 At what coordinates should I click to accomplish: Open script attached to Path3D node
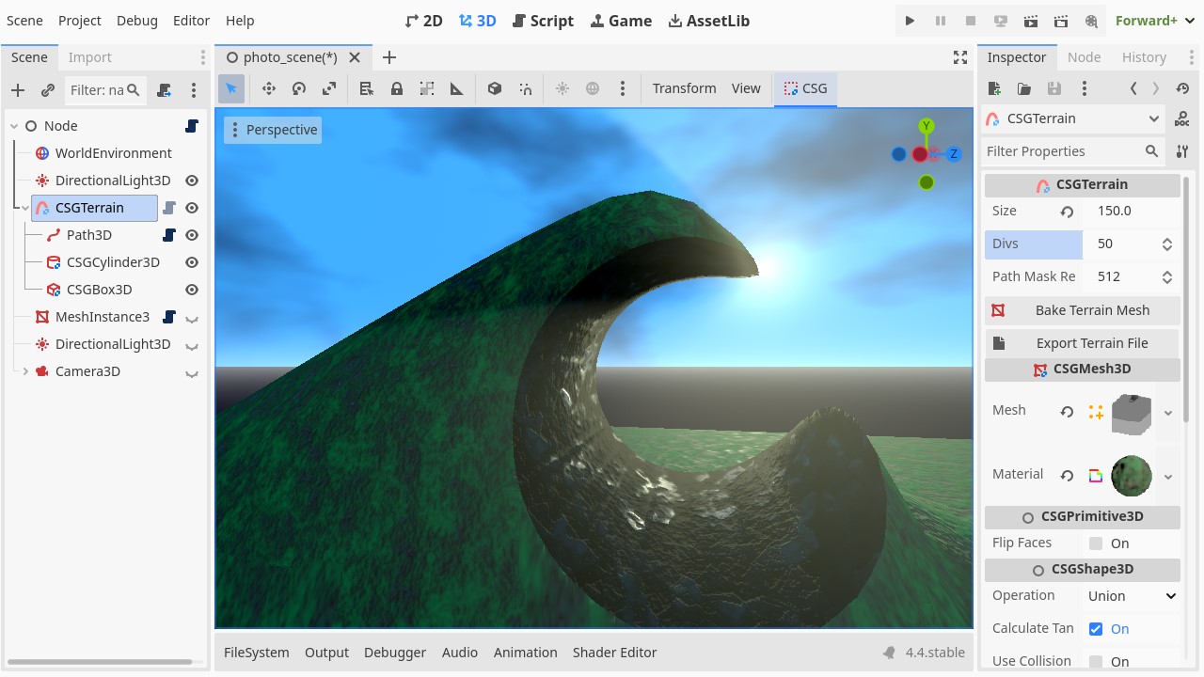click(169, 235)
